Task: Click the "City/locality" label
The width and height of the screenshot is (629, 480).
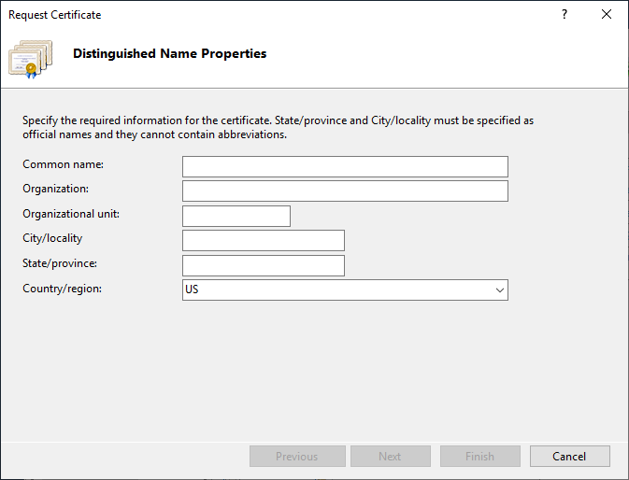Action: tap(52, 238)
